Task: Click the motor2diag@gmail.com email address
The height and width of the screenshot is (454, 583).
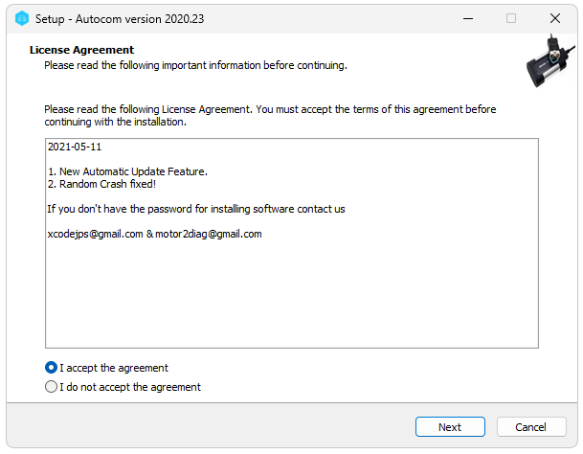Action: 209,234
